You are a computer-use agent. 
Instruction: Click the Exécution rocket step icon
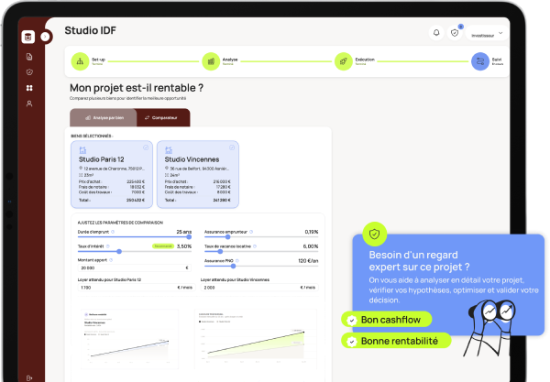tap(344, 61)
